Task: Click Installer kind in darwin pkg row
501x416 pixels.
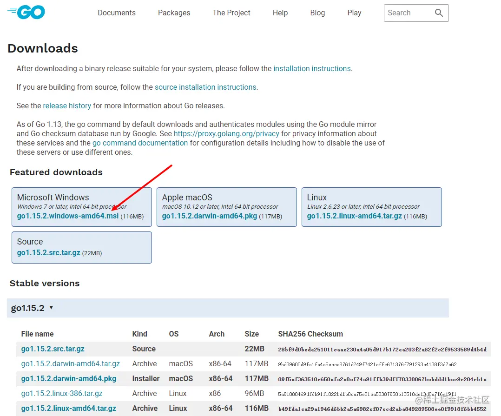Action: click(x=146, y=379)
